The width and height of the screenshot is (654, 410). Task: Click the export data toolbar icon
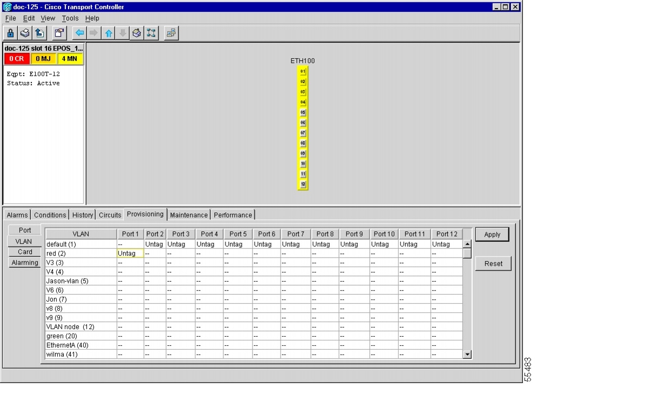[x=39, y=33]
